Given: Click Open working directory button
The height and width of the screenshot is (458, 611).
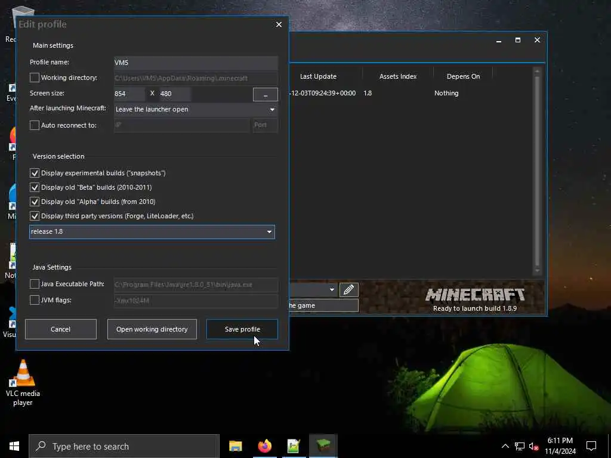Looking at the screenshot, I should pos(152,329).
